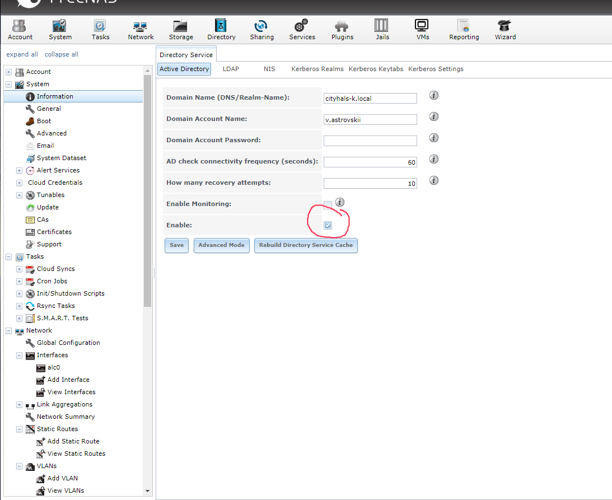612x500 pixels.
Task: Click the tree scrollbar down arrow
Action: point(147,491)
